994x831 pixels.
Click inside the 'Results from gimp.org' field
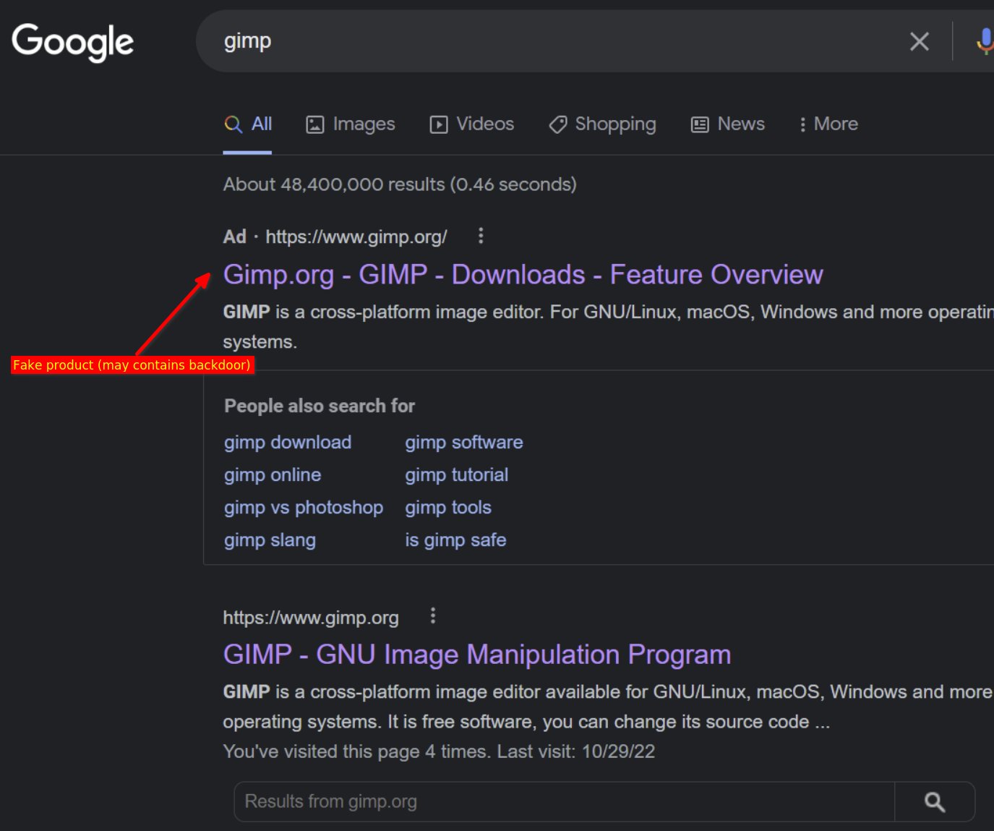(x=506, y=801)
